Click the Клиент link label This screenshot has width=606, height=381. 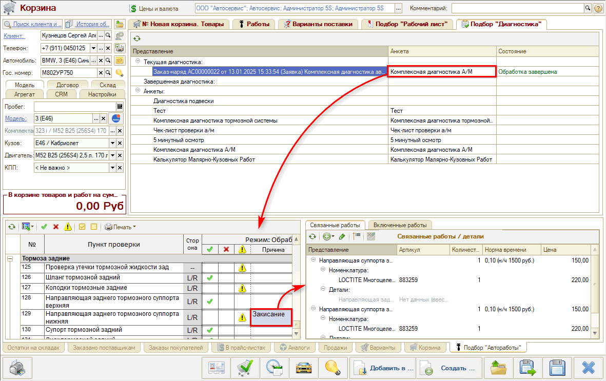[x=10, y=35]
